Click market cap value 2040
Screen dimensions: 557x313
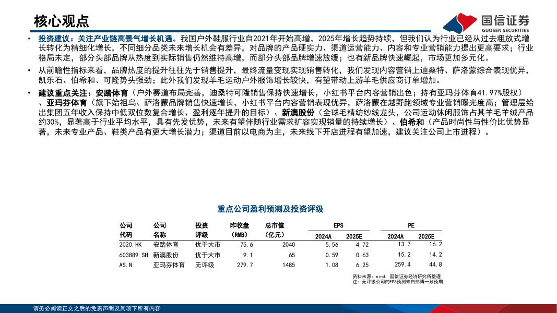pos(289,245)
